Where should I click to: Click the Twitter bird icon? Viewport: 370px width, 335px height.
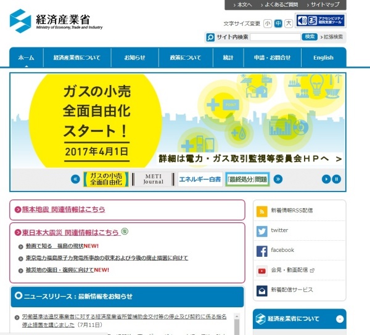pos(262,230)
